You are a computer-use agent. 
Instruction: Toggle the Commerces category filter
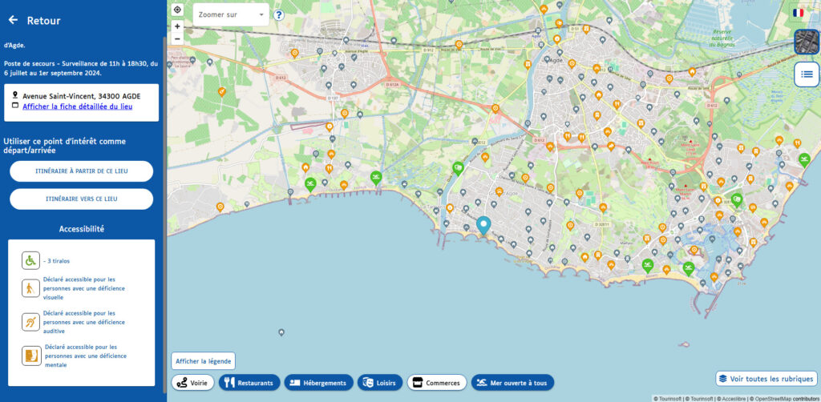[x=436, y=383]
